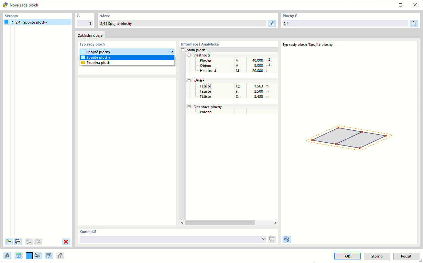Close the 'Nová sada ploch' dialog window
Viewport: 423px width, 263px height.
point(415,5)
